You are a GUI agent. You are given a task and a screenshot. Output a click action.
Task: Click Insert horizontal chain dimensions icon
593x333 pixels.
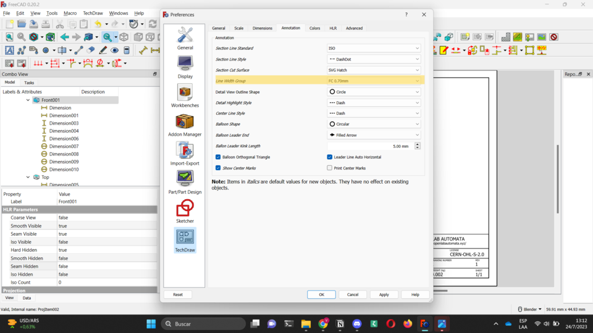click(38, 63)
